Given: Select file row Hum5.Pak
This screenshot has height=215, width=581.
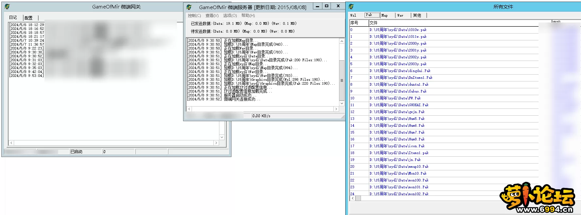Looking at the screenshot, I should 444,119.
